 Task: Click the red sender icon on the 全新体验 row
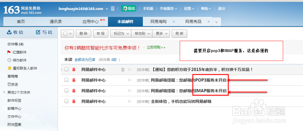coord(74,101)
